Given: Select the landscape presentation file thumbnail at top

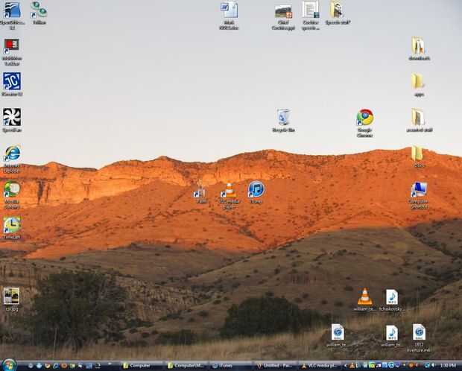Looking at the screenshot, I should tap(283, 18).
